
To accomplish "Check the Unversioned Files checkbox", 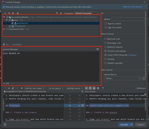I will tap(7, 29).
